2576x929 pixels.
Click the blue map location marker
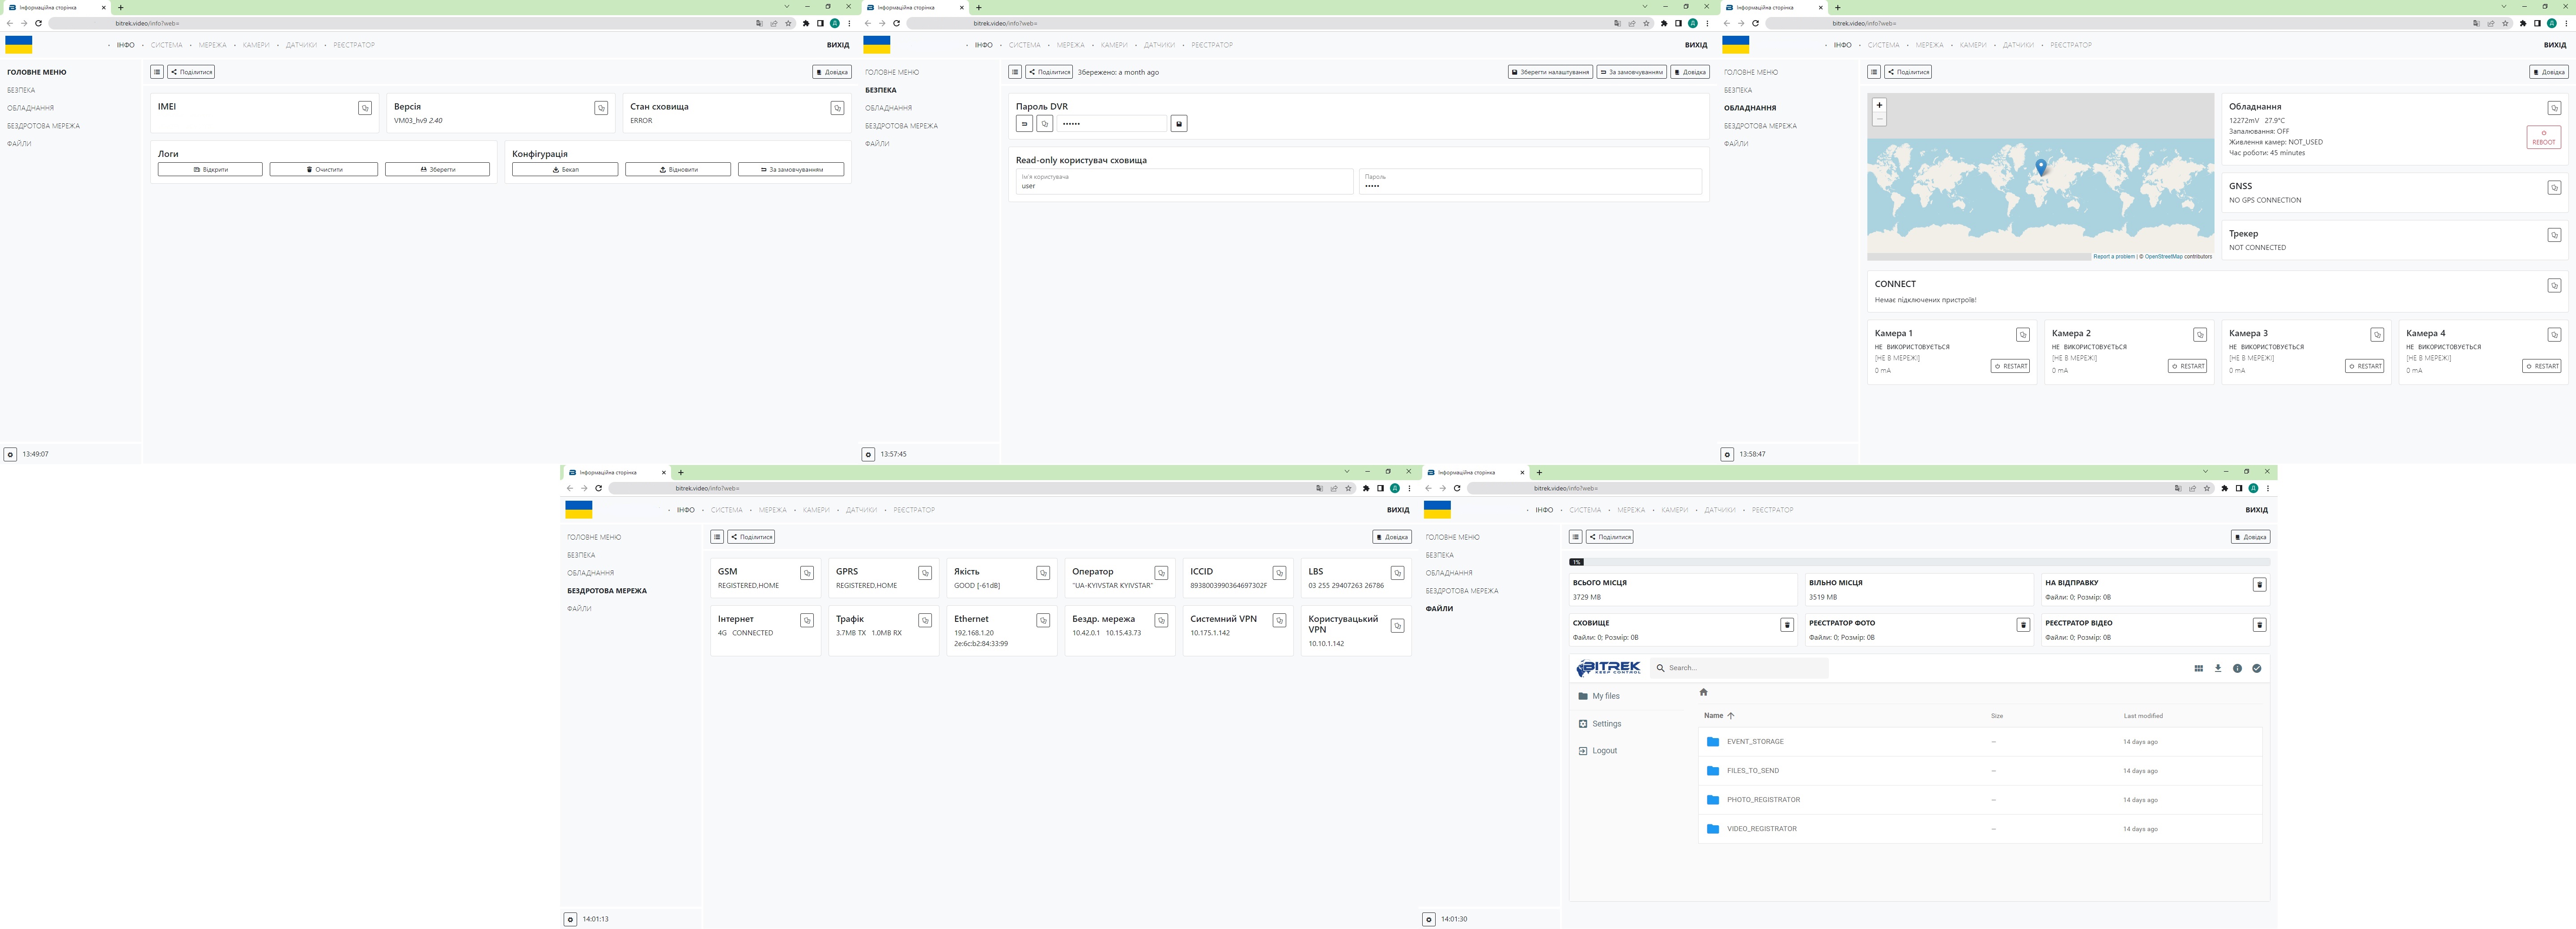pyautogui.click(x=2041, y=168)
